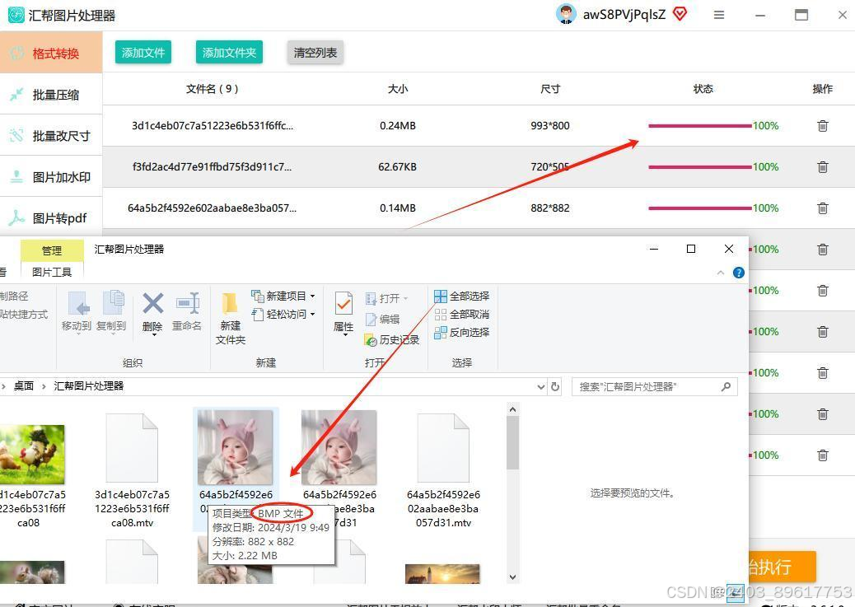Image resolution: width=855 pixels, height=607 pixels.
Task: Select the chicken photo thumbnail
Action: [x=31, y=455]
